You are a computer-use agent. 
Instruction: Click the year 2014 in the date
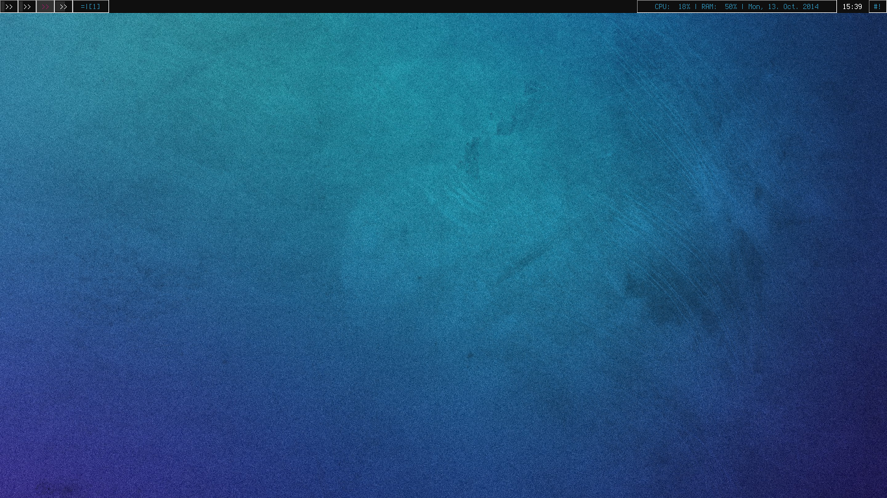coord(810,6)
